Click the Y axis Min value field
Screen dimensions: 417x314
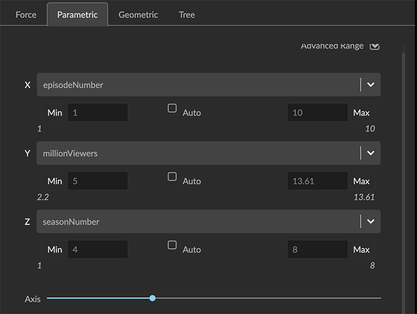coord(97,181)
